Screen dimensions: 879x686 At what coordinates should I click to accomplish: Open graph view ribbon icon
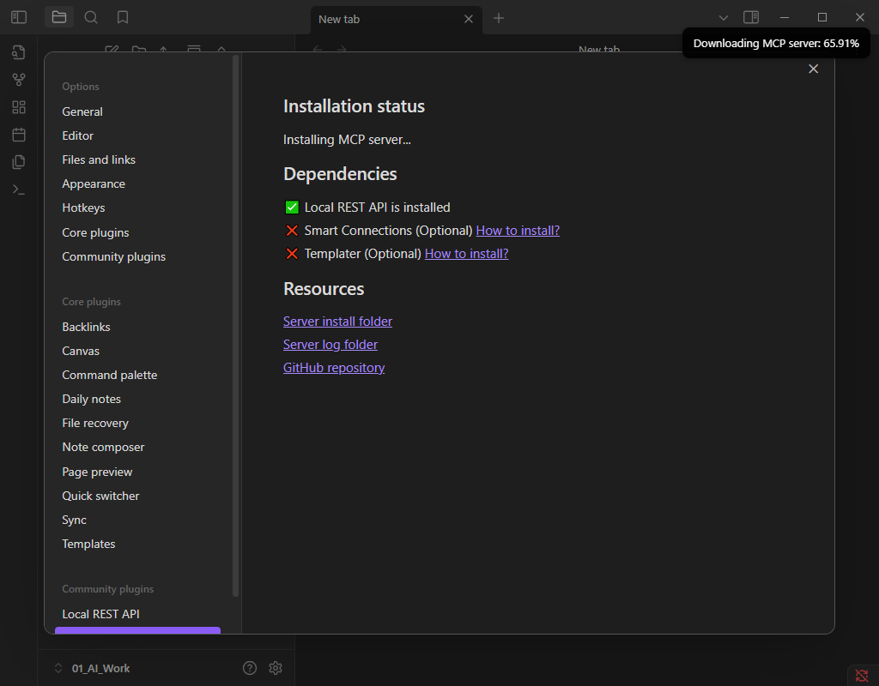coord(19,80)
